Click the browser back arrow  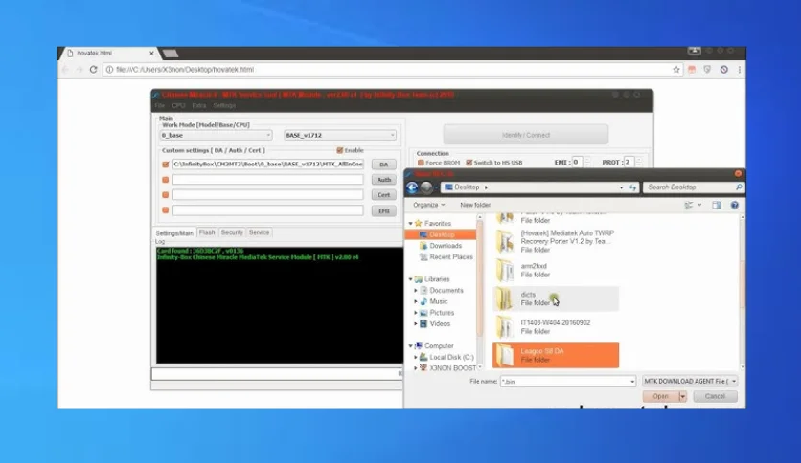tap(65, 69)
